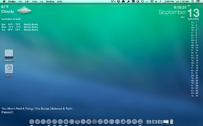
Task: Open the Firefox icon in dock
Action: coord(49,122)
